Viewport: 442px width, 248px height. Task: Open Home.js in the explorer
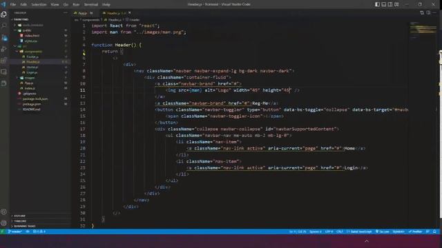point(32,68)
